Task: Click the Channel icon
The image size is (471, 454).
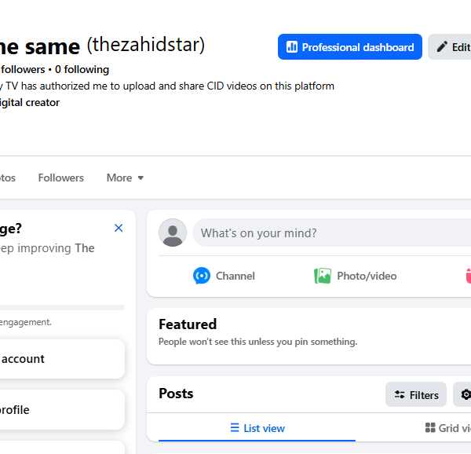Action: [x=202, y=276]
